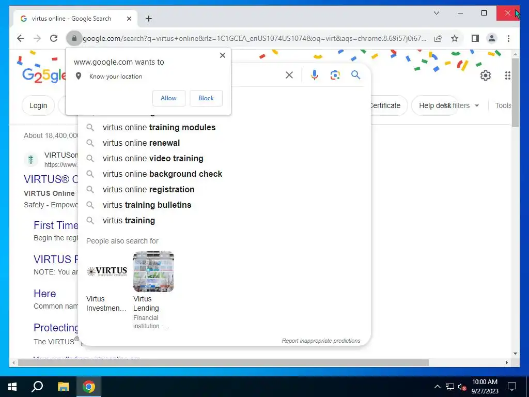This screenshot has width=529, height=397.
Task: Click the muted volume tray icon
Action: [x=462, y=387]
